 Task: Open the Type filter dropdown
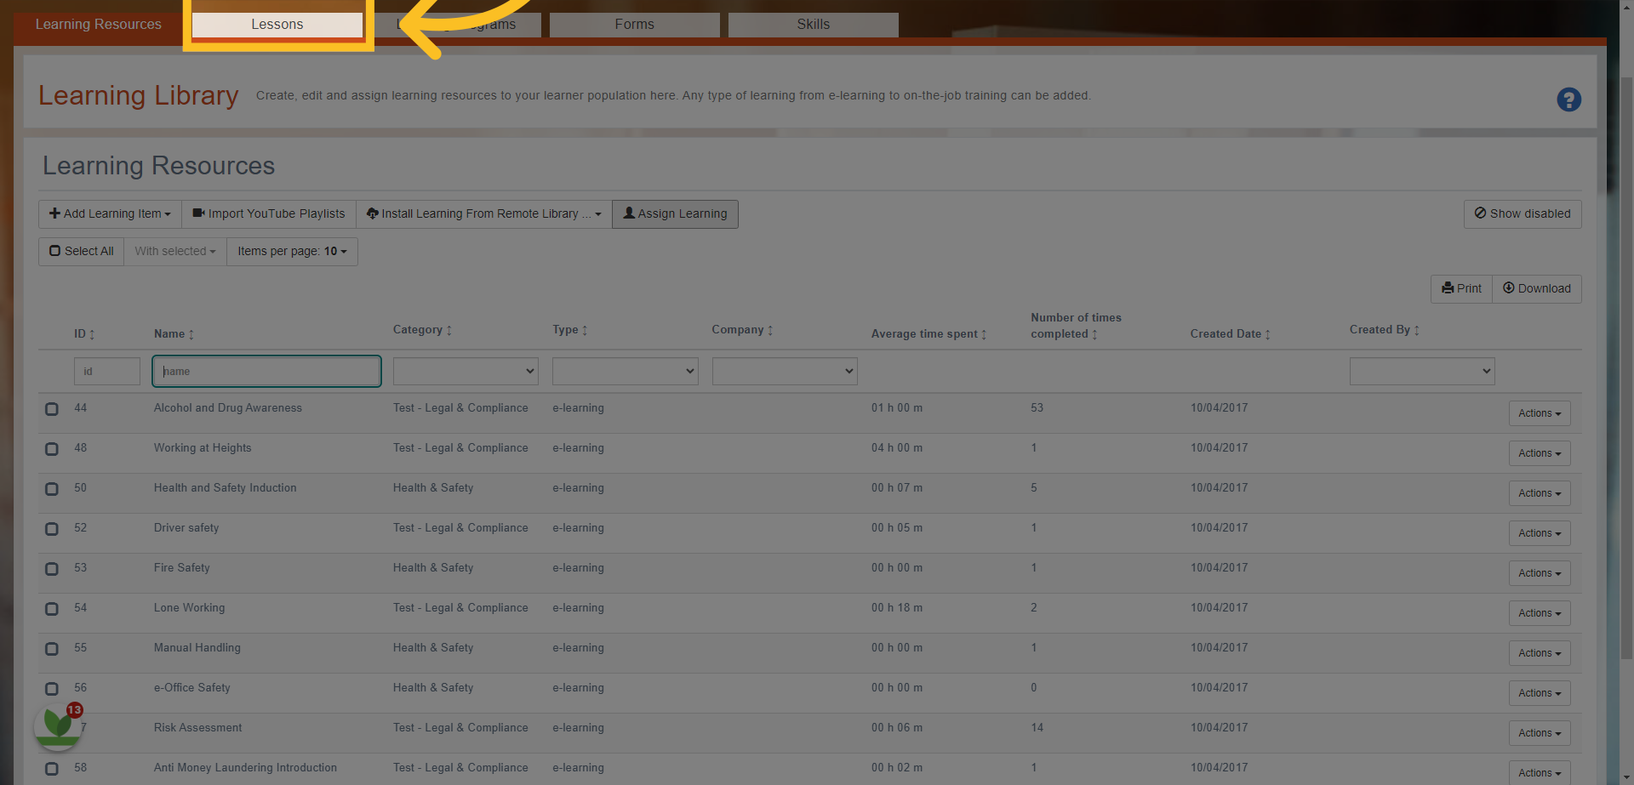pos(626,371)
